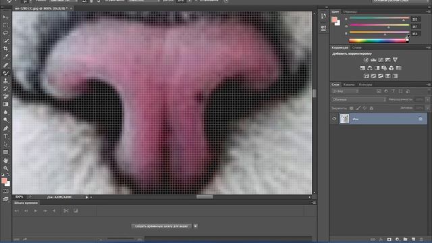The height and width of the screenshot is (243, 432).
Task: Add Channel Mixer adjustment
Action: coord(391,68)
